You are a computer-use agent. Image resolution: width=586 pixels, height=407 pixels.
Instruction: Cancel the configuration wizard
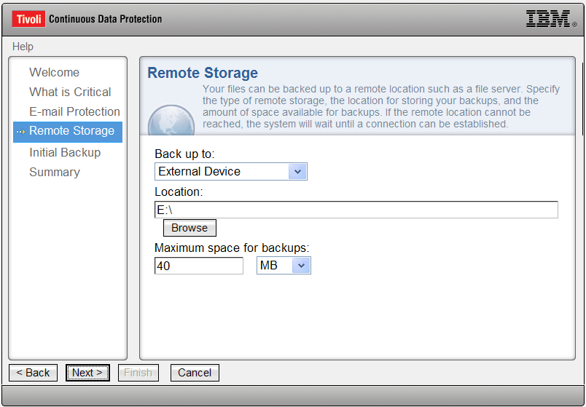point(195,373)
